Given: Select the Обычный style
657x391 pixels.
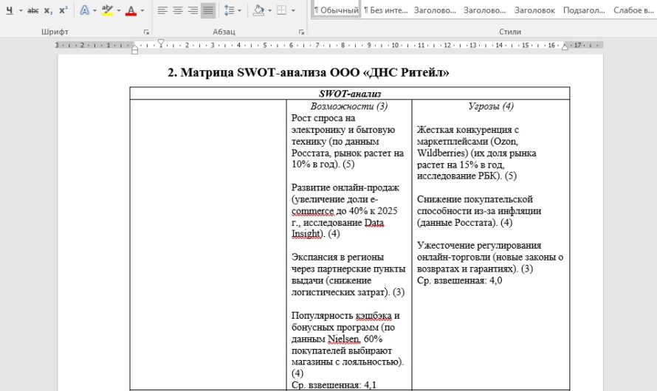Looking at the screenshot, I should click(x=336, y=10).
